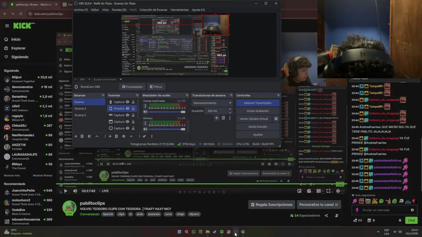This screenshot has width=422, height=237.
Task: Open Windows Start menu
Action: point(179,232)
